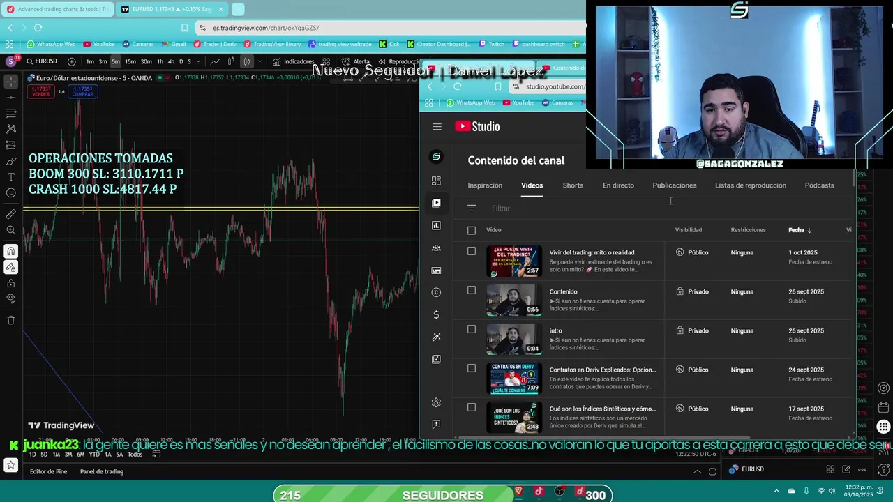Image resolution: width=893 pixels, height=502 pixels.
Task: Open the Audio library icon in Studio
Action: [x=436, y=359]
